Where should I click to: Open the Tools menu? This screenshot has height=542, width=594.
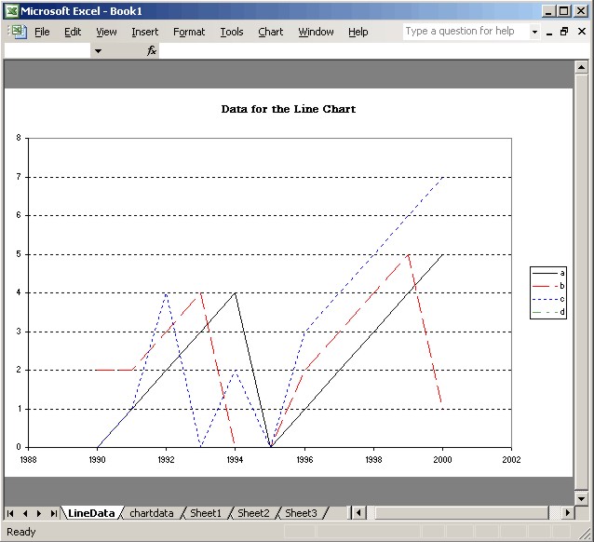[x=232, y=32]
